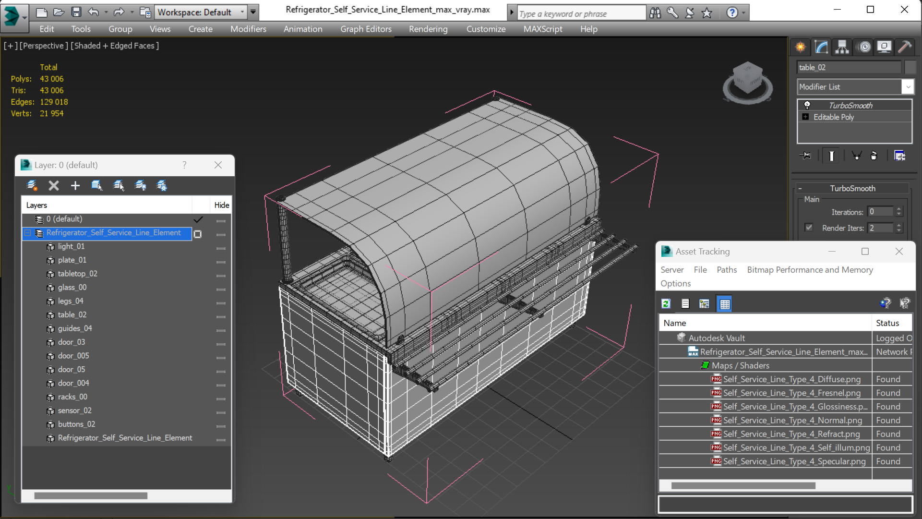Open the quick access toolbar customize arrow

(253, 12)
